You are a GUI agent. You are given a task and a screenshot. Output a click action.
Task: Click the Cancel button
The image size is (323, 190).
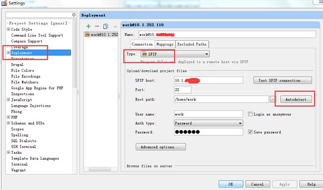[x=257, y=184]
